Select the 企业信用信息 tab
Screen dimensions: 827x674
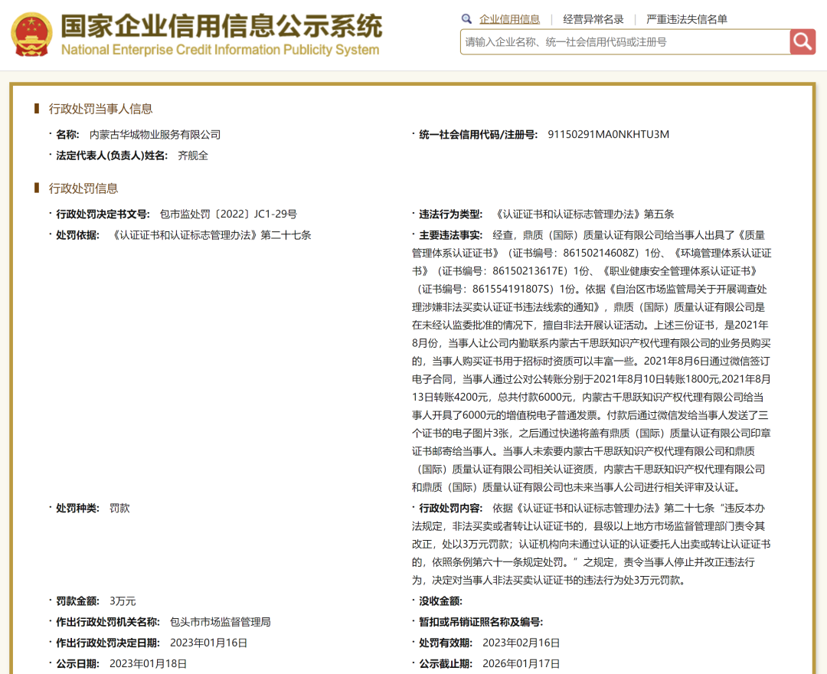coord(512,18)
